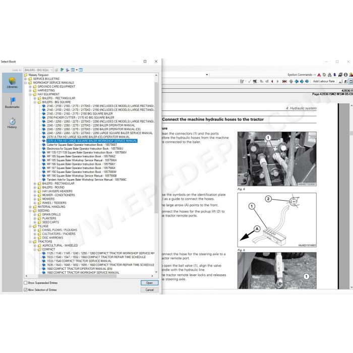Click the blue left arrow in viewer toolbar
This screenshot has height=353, width=353.
point(297,81)
